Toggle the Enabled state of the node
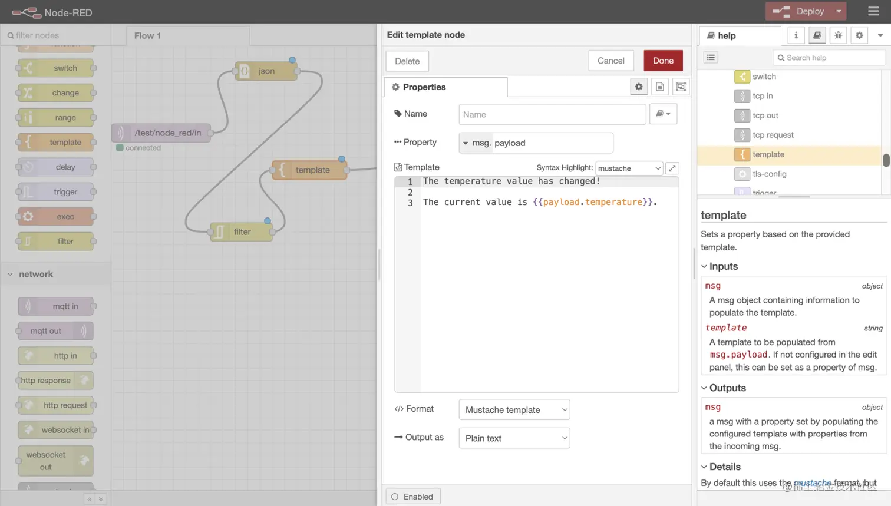 coord(412,496)
